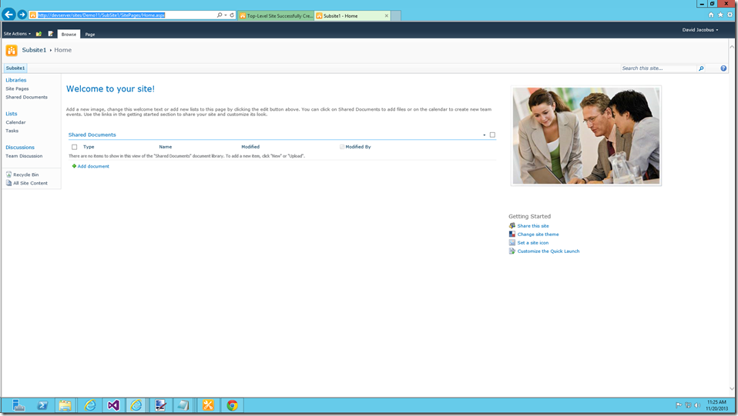Open the Calendar list link
The width and height of the screenshot is (738, 416).
15,122
